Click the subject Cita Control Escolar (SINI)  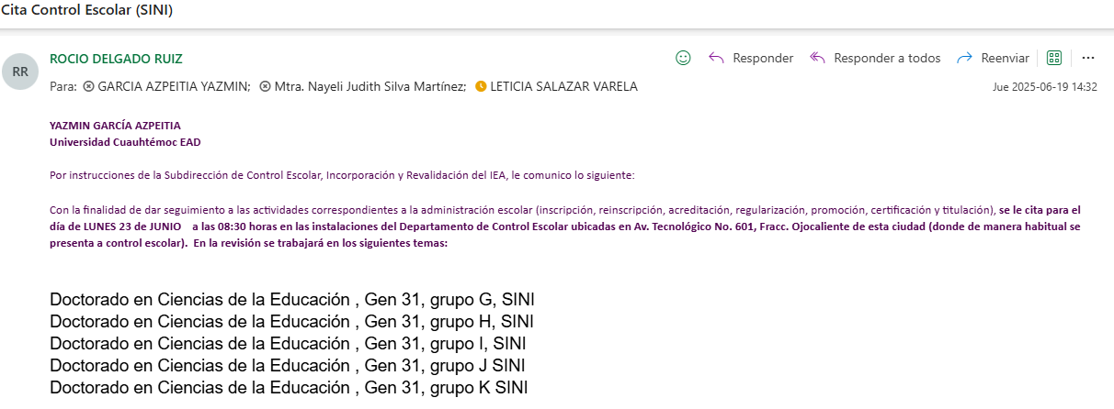[86, 11]
